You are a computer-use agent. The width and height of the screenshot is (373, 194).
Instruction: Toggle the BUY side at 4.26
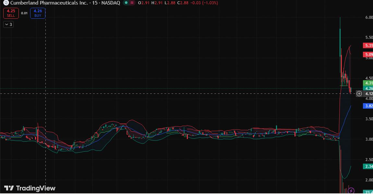[38, 13]
